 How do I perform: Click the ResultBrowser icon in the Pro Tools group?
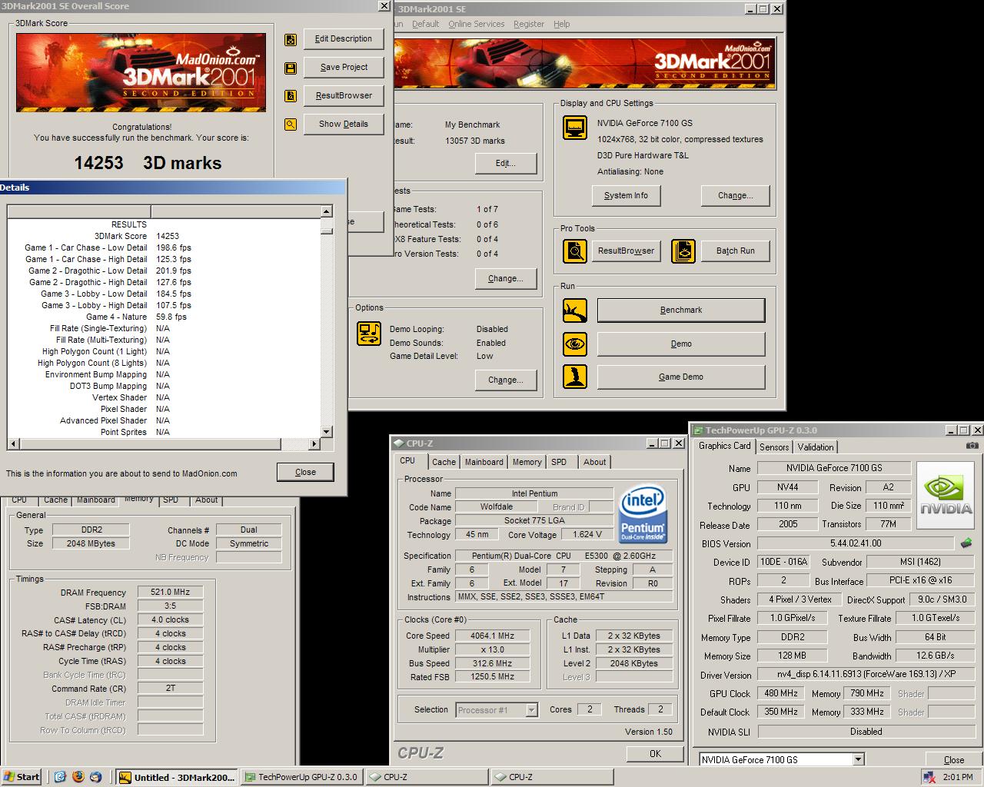tap(574, 251)
